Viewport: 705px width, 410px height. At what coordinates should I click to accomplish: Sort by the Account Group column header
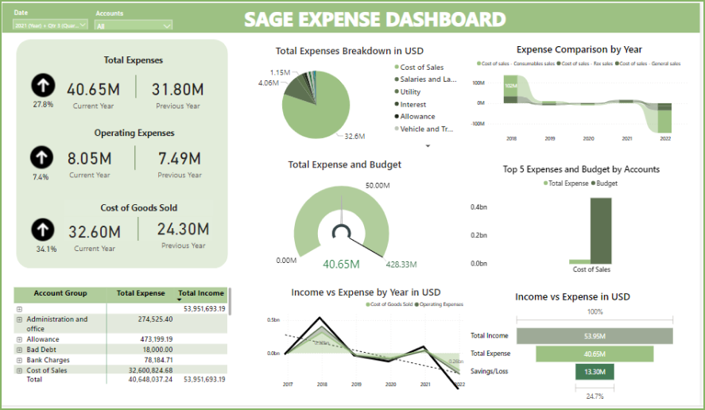(x=60, y=293)
